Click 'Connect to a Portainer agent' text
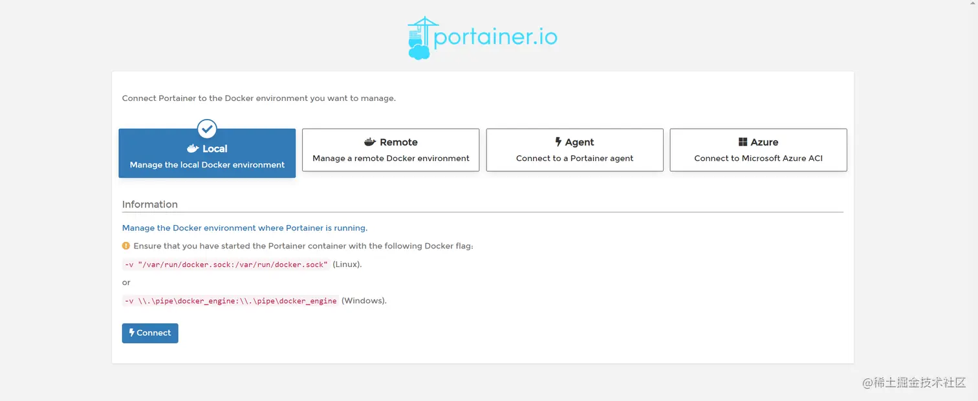Image resolution: width=978 pixels, height=401 pixels. pos(574,158)
